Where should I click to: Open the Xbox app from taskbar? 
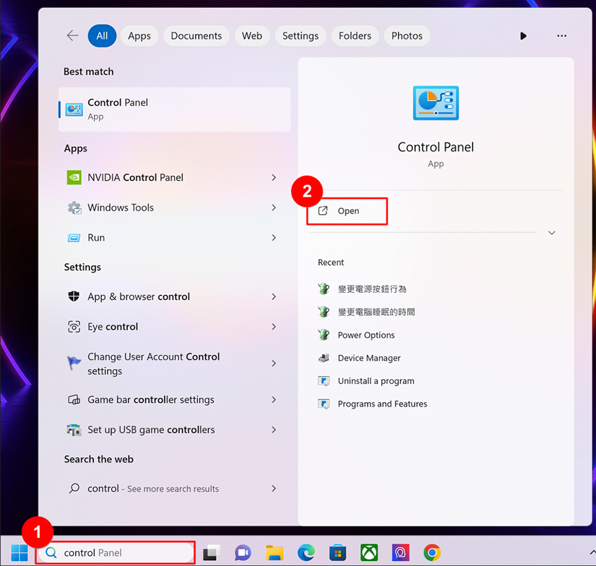(x=369, y=553)
